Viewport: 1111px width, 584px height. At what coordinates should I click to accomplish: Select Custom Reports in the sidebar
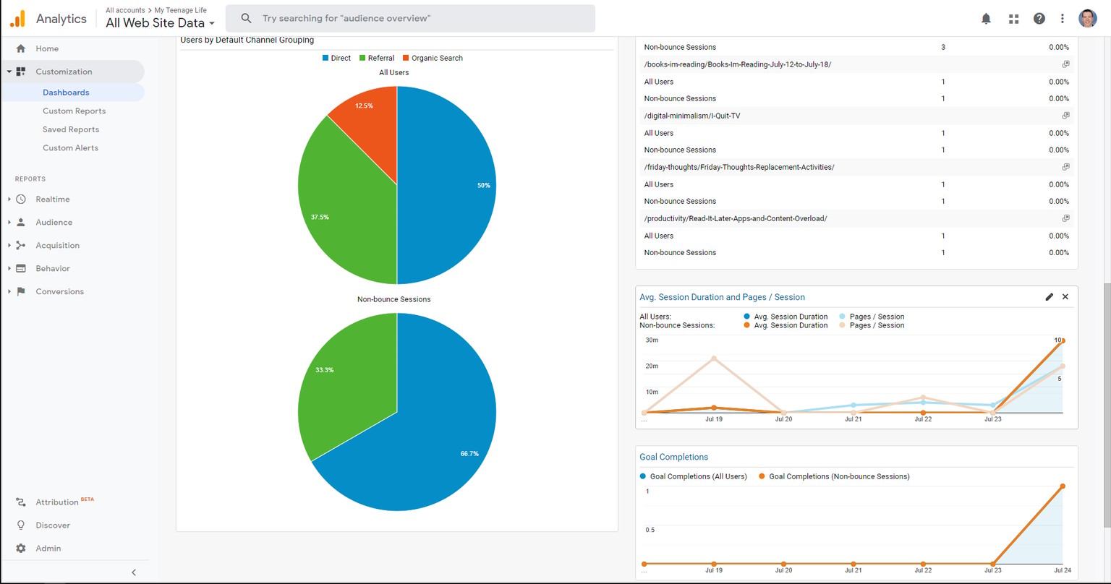click(74, 111)
